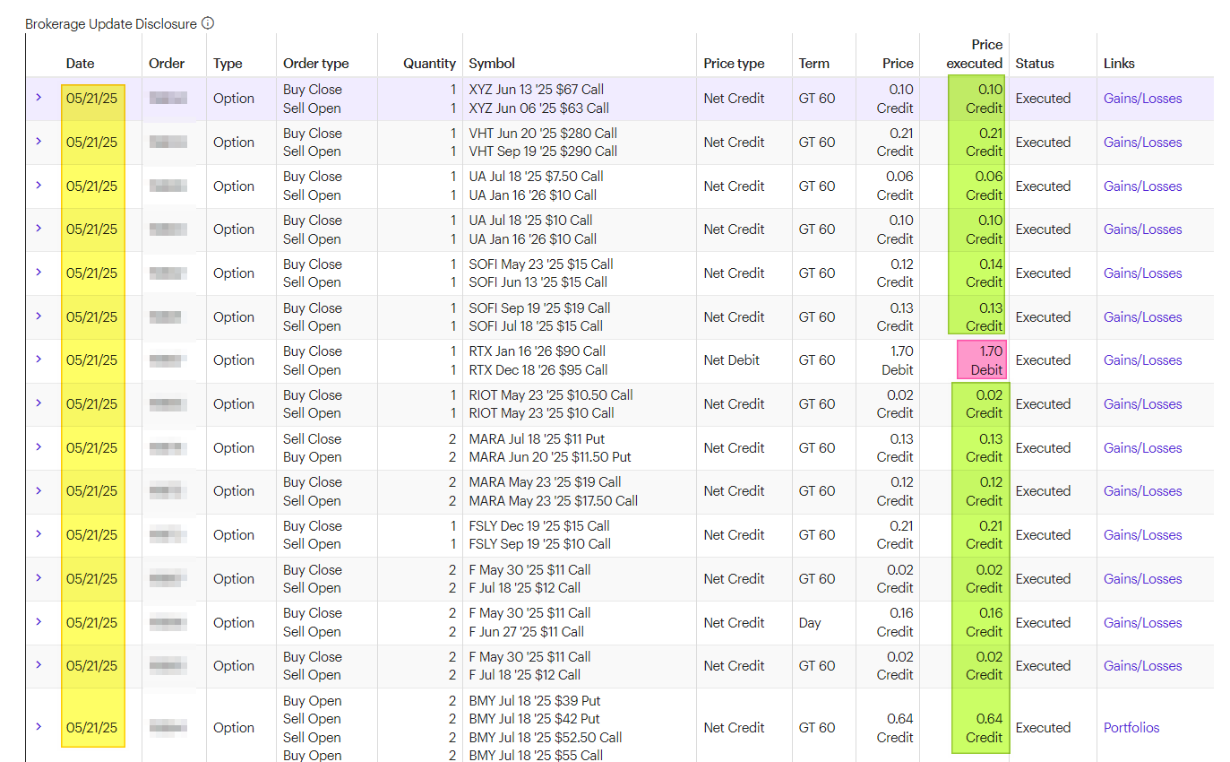The image size is (1230, 762).
Task: Expand the FSLY Dec 19 $15 Call row
Action: click(x=39, y=533)
